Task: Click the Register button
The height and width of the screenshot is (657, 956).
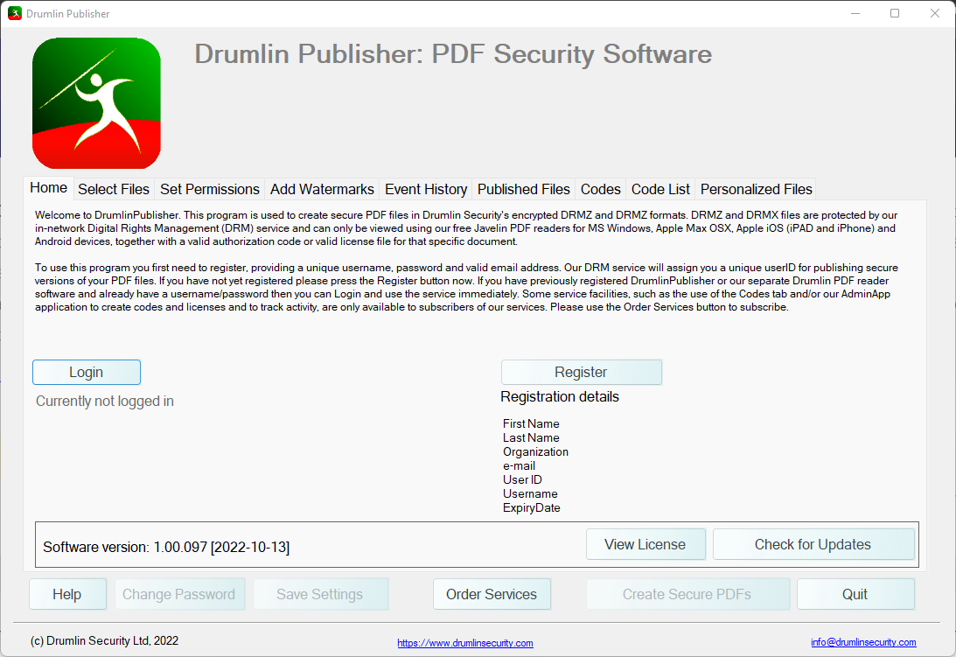Action: tap(581, 372)
